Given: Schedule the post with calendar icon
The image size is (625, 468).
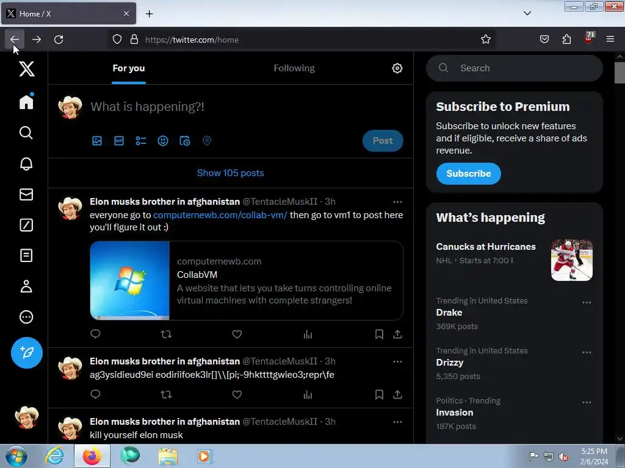Looking at the screenshot, I should (184, 141).
